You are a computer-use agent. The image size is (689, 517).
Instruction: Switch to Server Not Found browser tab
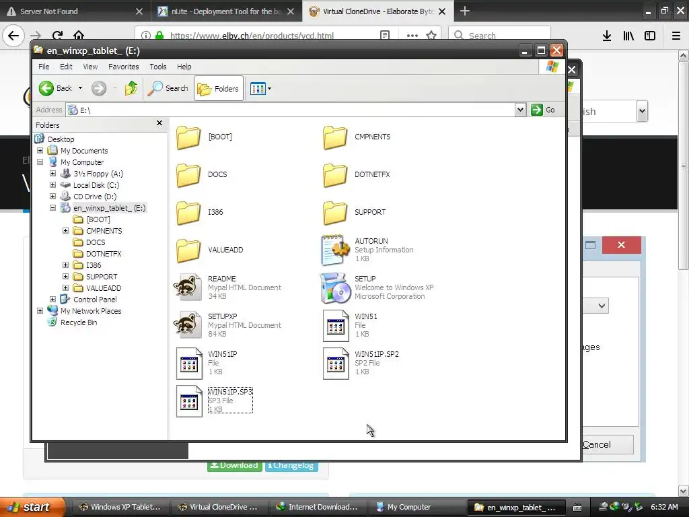click(75, 11)
